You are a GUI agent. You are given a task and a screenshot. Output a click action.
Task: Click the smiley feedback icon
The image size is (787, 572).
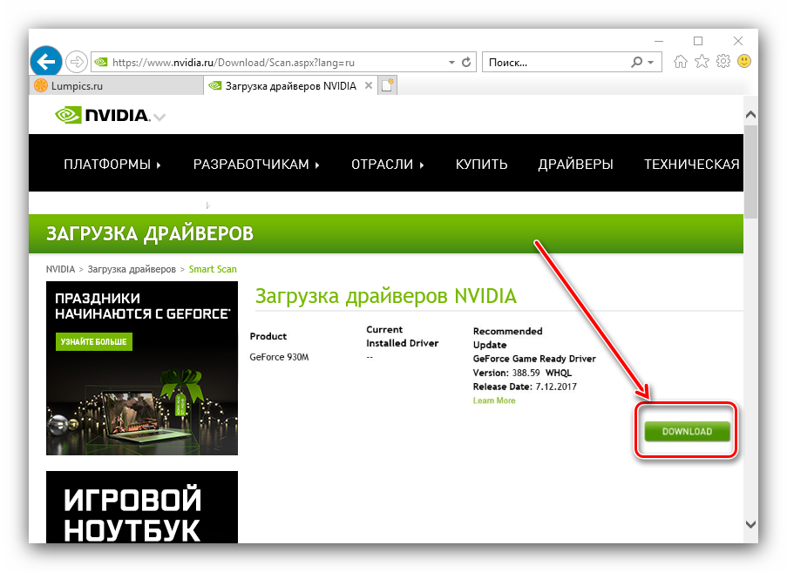tap(744, 62)
